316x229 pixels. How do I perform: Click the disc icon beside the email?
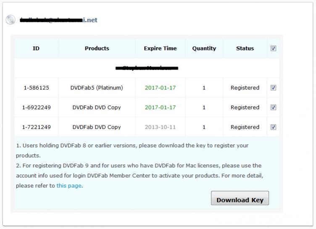[11, 20]
